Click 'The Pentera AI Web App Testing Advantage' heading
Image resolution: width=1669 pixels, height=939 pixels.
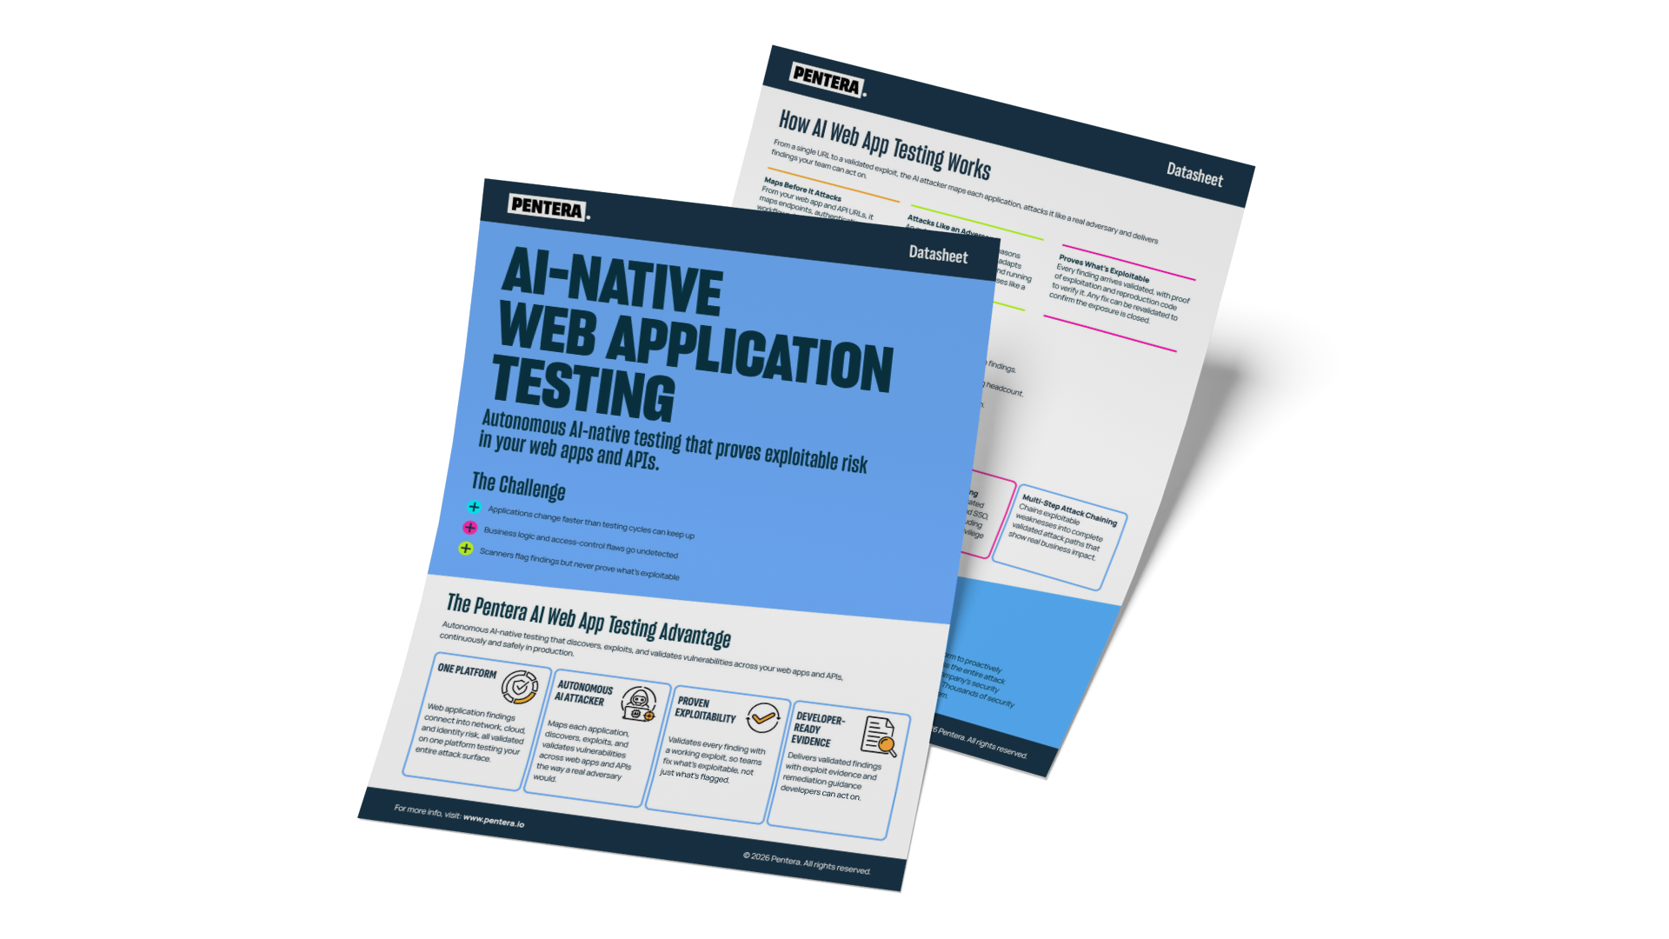coord(588,620)
